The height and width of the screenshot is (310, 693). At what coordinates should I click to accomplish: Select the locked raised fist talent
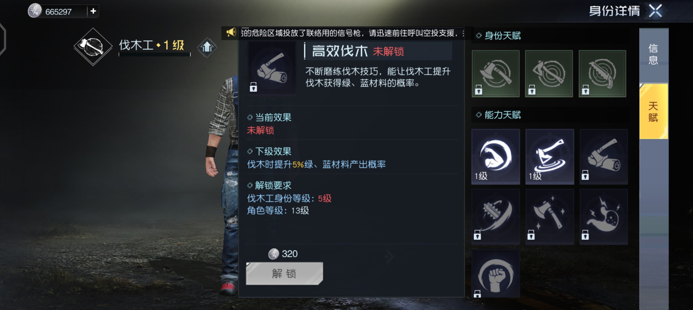(496, 274)
